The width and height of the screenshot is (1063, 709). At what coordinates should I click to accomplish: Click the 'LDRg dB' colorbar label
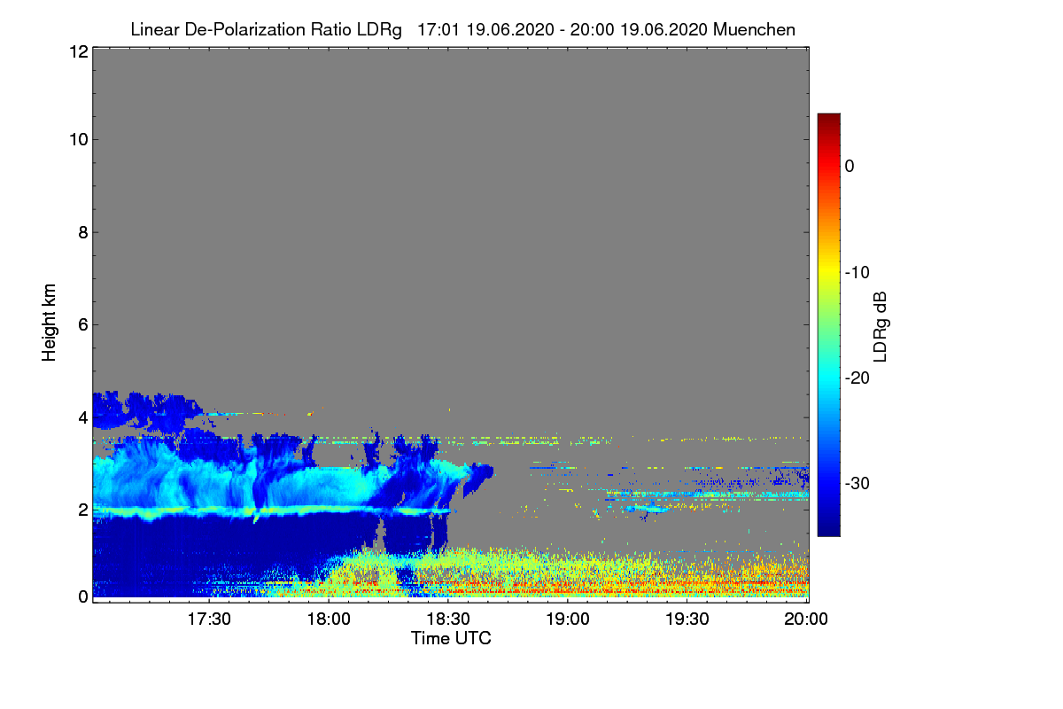point(881,327)
